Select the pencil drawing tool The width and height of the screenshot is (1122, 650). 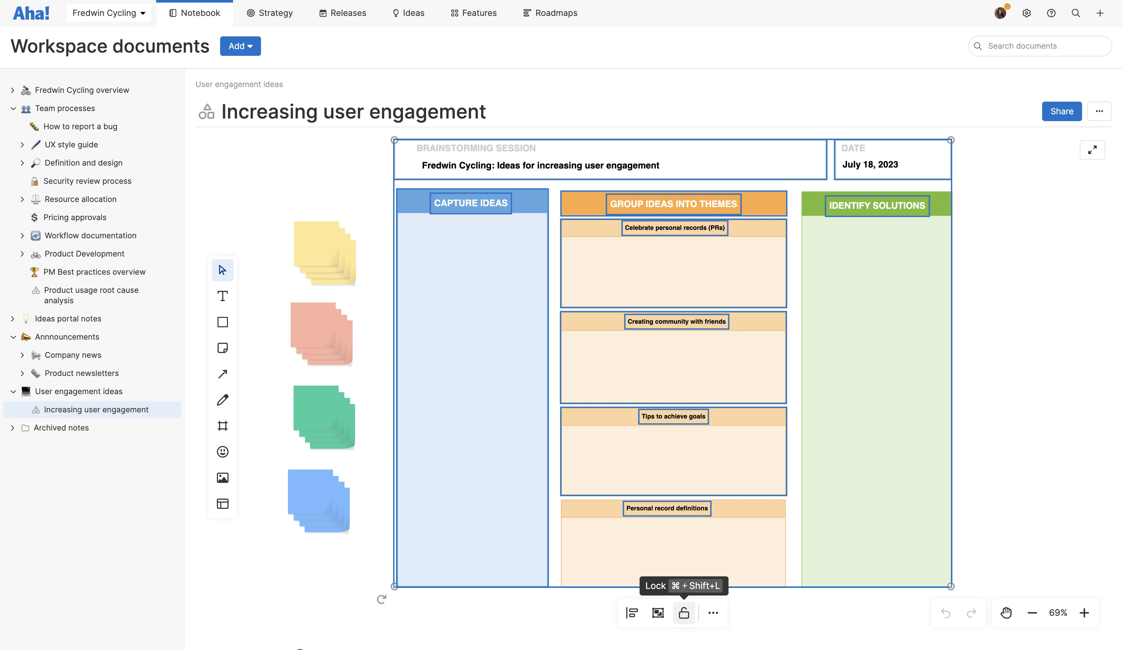click(x=223, y=400)
